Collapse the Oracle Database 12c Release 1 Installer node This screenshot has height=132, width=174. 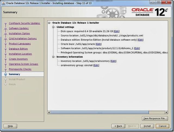pyautogui.click(x=49, y=23)
